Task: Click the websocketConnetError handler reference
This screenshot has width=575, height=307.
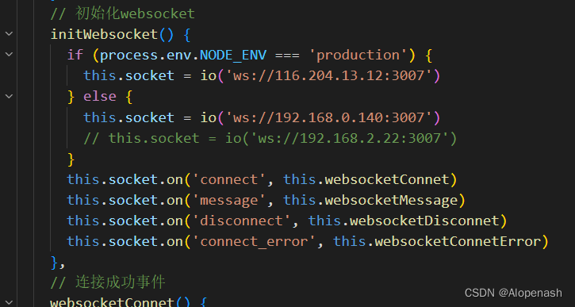Action: point(458,242)
